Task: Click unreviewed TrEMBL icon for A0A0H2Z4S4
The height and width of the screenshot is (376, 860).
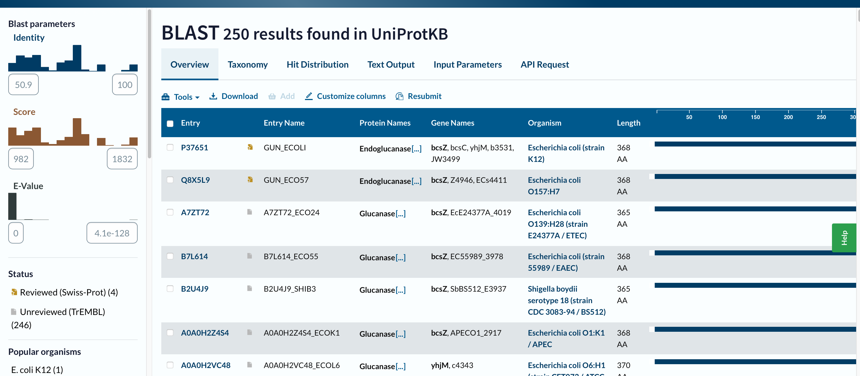Action: [x=249, y=332]
